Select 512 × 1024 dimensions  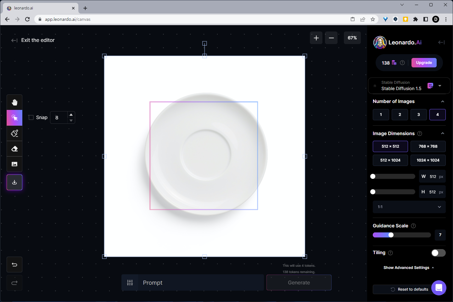click(390, 160)
